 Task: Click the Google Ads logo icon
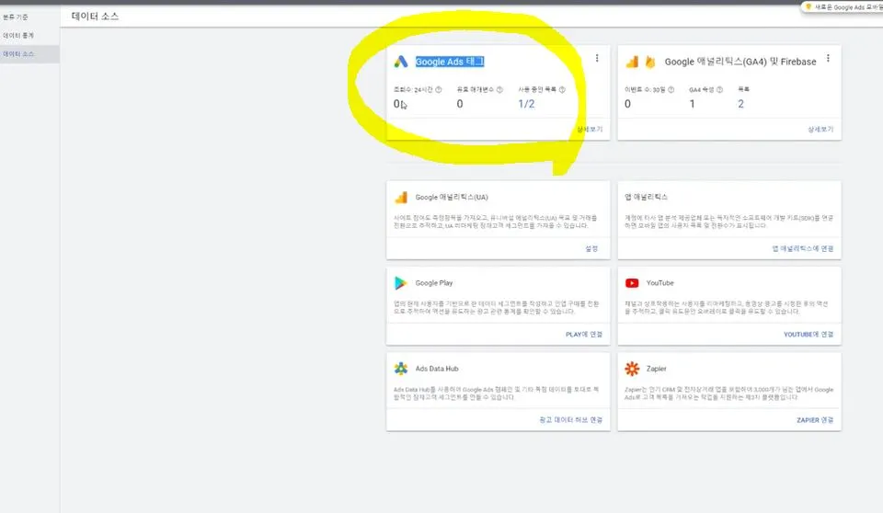click(x=400, y=62)
